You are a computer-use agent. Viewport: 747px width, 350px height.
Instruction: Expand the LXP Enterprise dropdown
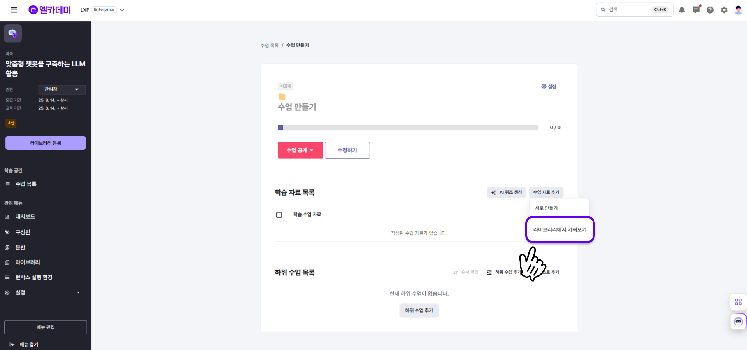pyautogui.click(x=122, y=10)
